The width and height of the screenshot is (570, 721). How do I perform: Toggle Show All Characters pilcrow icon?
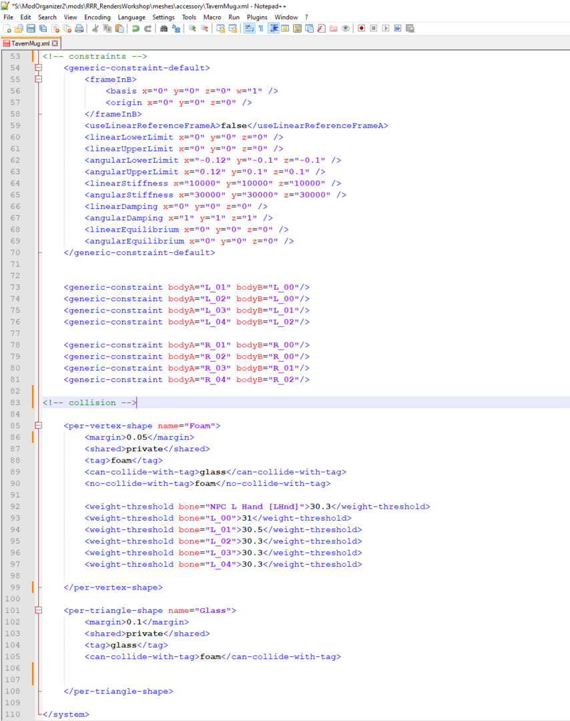click(261, 29)
